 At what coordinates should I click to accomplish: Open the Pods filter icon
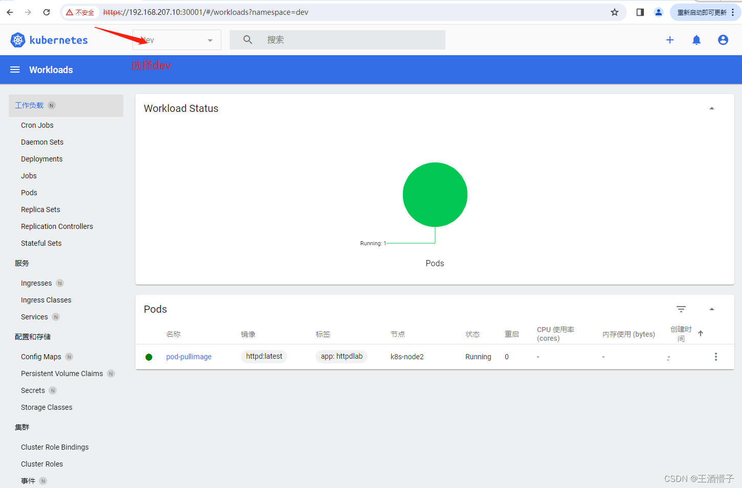(681, 309)
